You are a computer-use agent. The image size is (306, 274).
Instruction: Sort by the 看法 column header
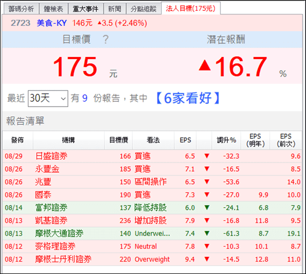tap(153, 140)
